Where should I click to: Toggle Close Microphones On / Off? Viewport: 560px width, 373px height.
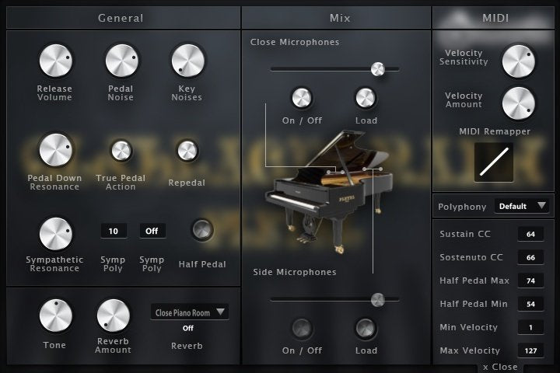click(x=302, y=97)
